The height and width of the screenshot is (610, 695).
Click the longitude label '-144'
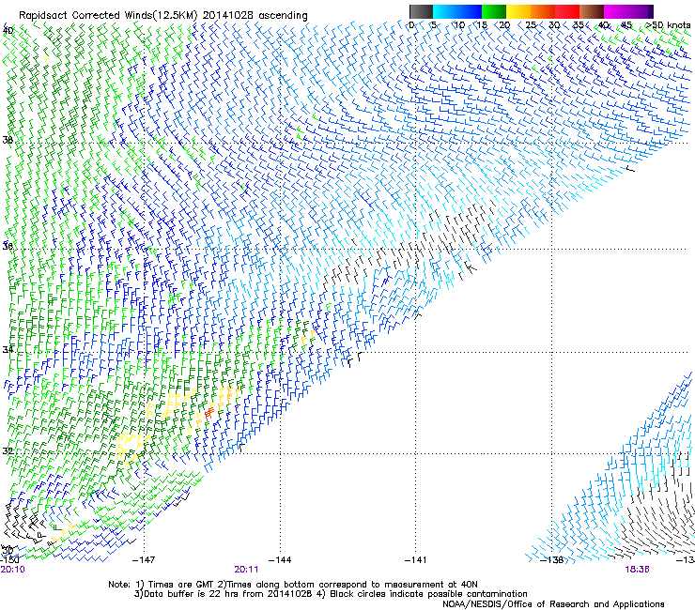click(280, 559)
